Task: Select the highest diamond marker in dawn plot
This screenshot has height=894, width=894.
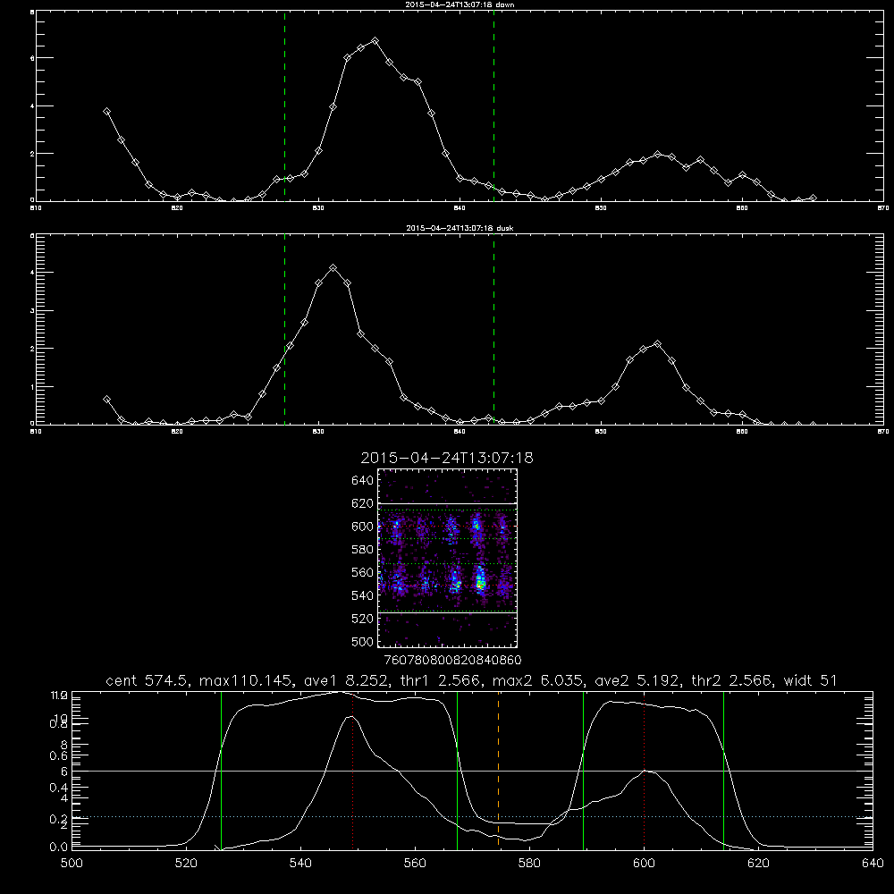Action: (x=375, y=41)
